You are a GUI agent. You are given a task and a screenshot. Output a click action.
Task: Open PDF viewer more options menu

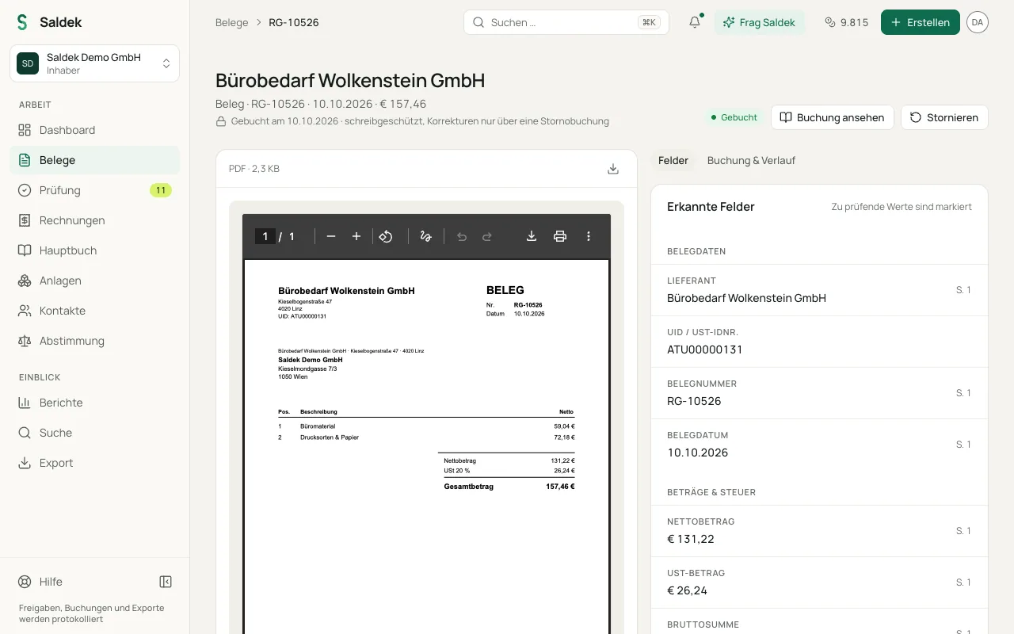coord(589,236)
